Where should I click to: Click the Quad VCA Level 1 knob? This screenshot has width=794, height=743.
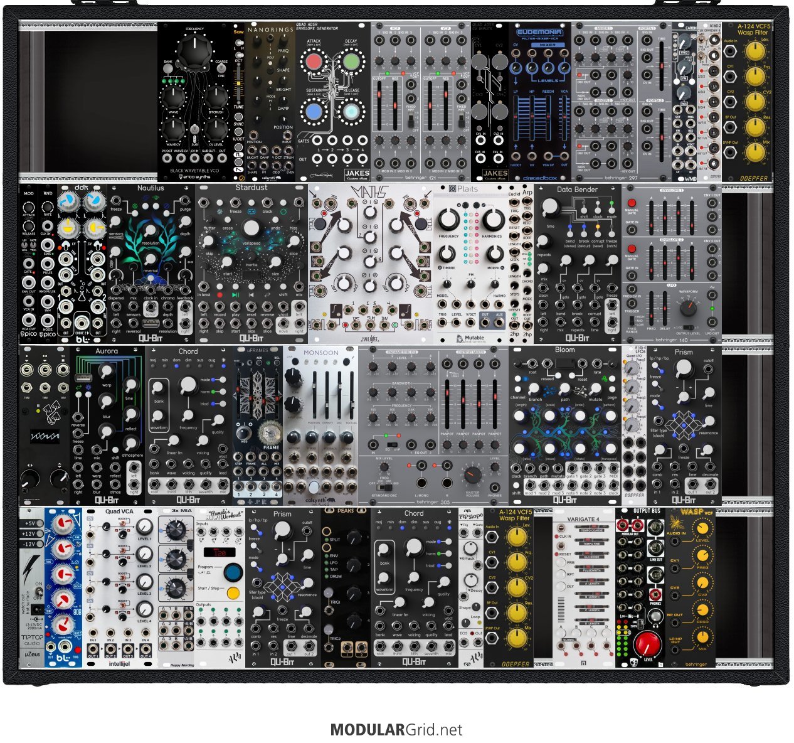[145, 527]
